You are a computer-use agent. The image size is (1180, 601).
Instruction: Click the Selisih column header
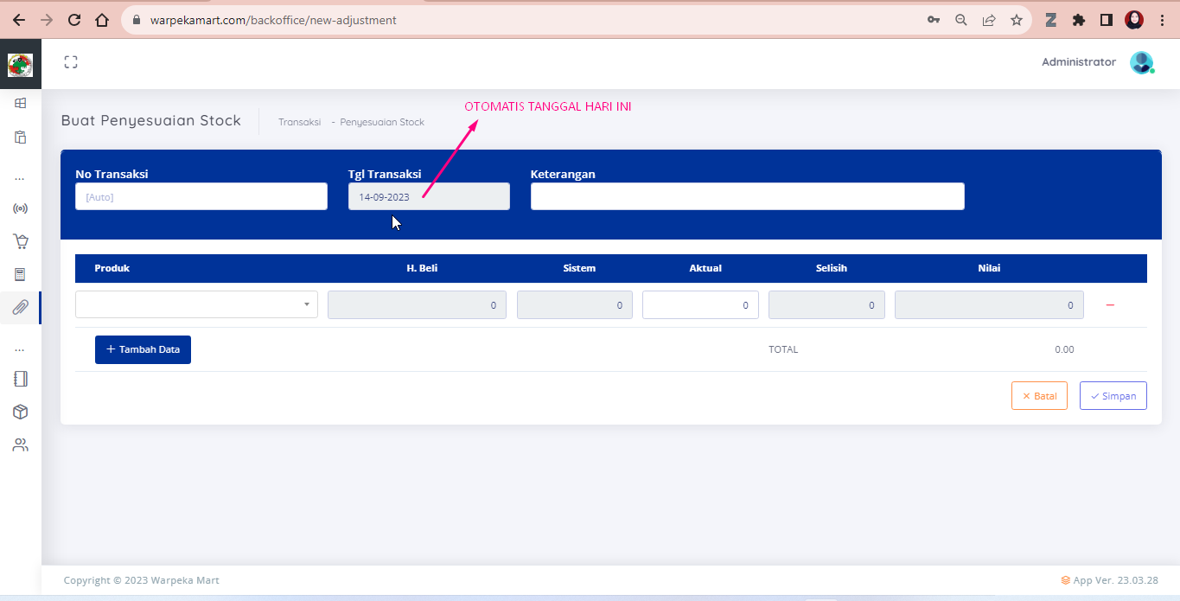click(x=832, y=268)
